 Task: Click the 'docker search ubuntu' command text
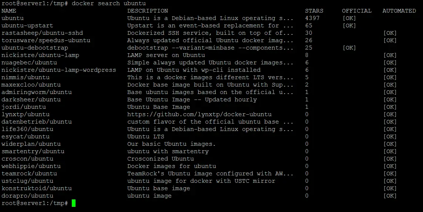[109, 3]
